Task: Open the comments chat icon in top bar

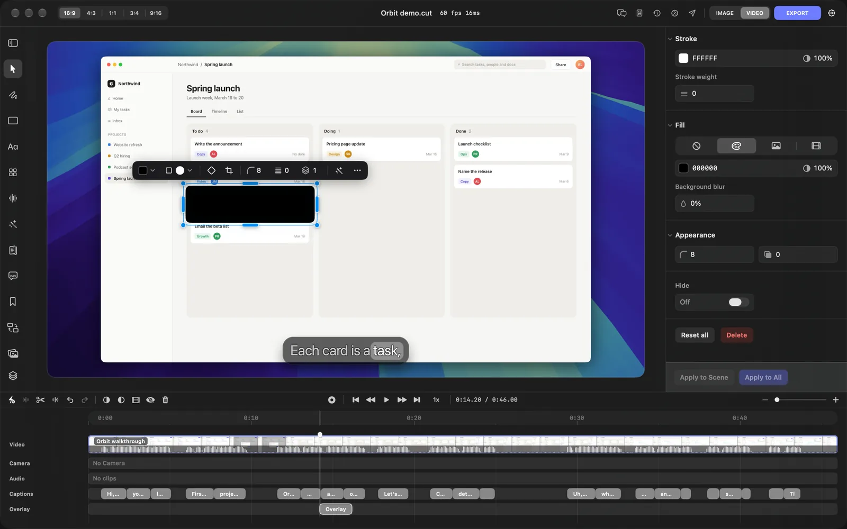Action: point(621,13)
